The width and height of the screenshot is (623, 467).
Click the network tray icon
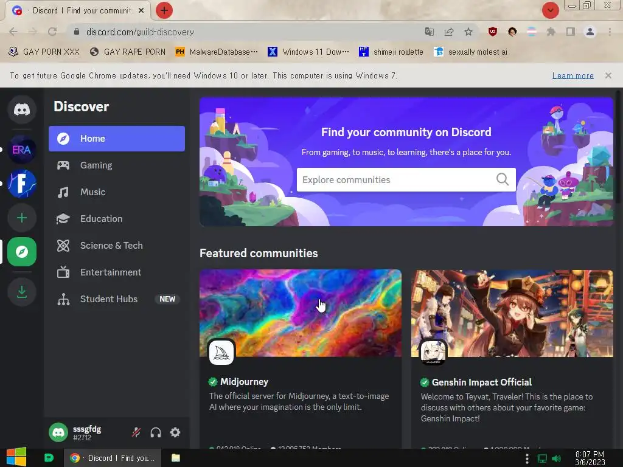[x=542, y=458]
